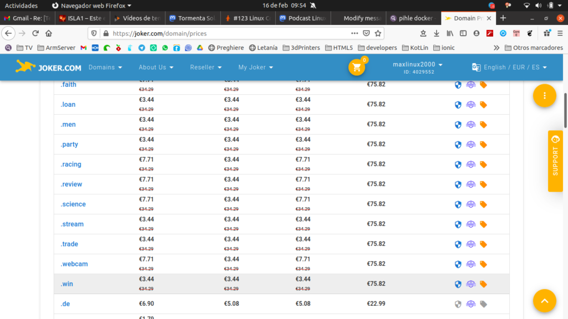Viewport: 568px width, 319px height.
Task: Click the globe icon in .de row
Action: (x=470, y=304)
